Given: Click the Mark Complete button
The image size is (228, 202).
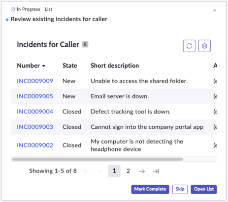Looking at the screenshot, I should (150, 189).
